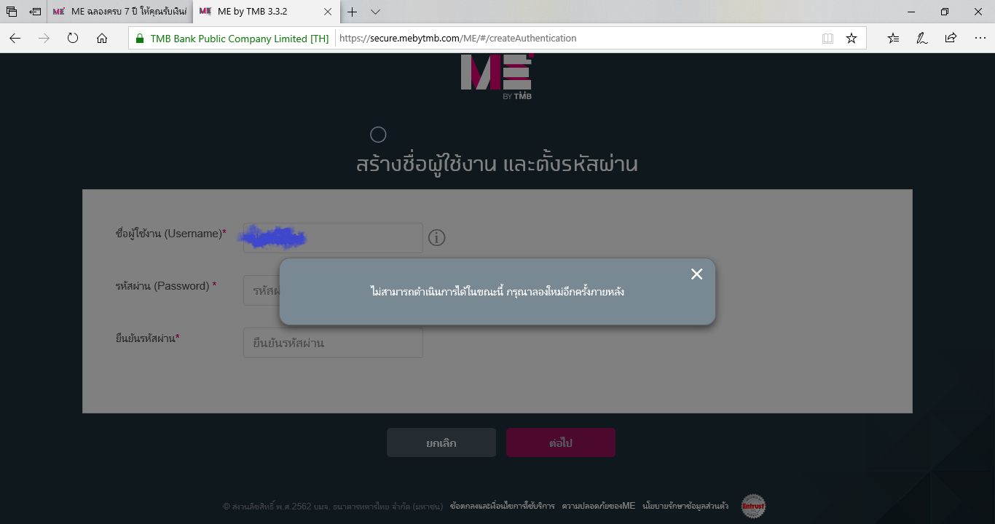The width and height of the screenshot is (995, 524).
Task: Click the ต่อไป next button
Action: [x=561, y=442]
